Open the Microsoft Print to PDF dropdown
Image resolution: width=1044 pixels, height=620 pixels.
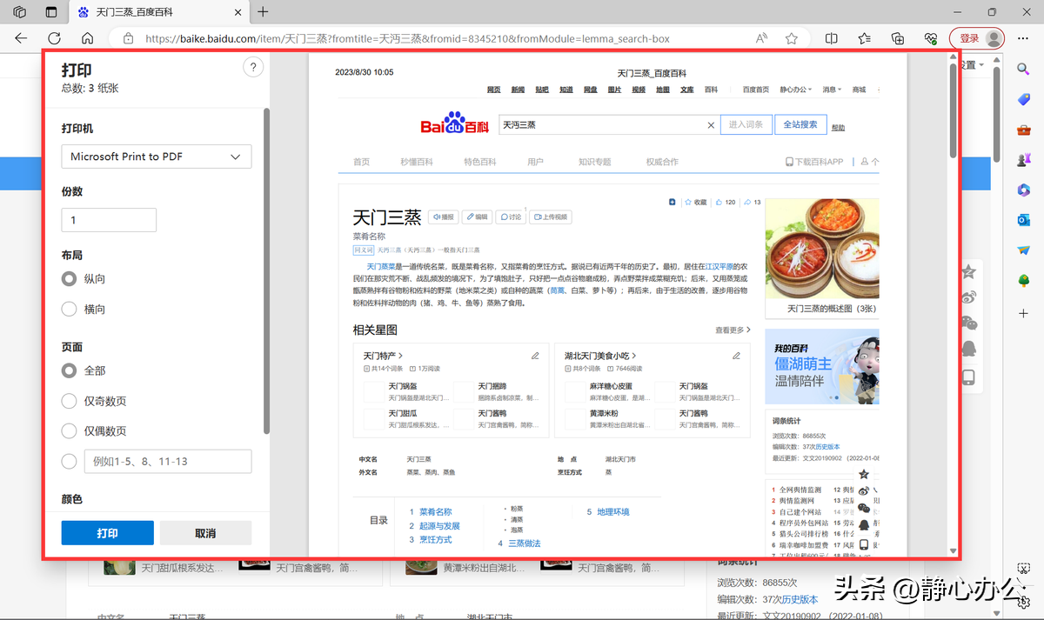[157, 157]
